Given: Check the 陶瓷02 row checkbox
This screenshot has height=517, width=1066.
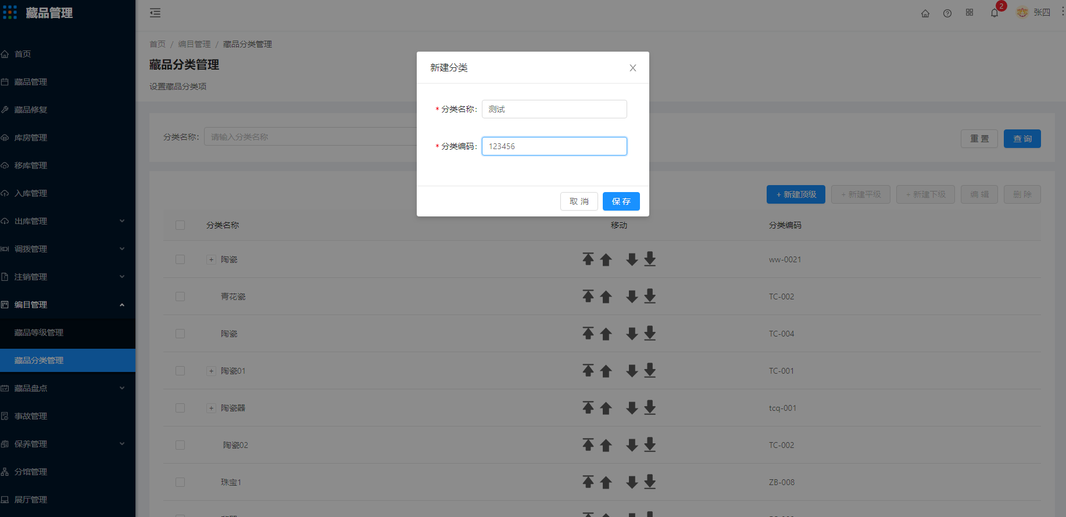Looking at the screenshot, I should pos(180,445).
